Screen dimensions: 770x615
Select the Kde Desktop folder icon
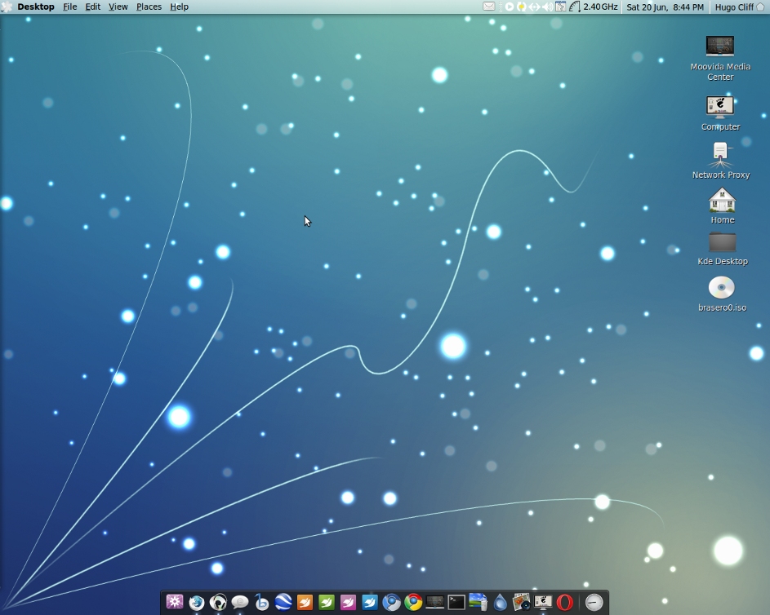(723, 249)
